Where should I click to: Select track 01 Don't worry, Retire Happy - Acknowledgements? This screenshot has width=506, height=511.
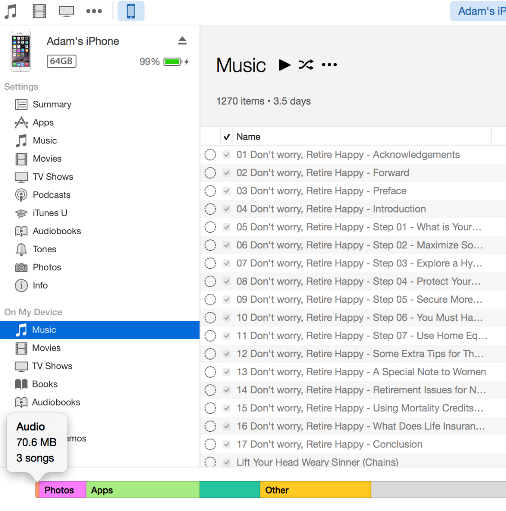click(x=348, y=155)
